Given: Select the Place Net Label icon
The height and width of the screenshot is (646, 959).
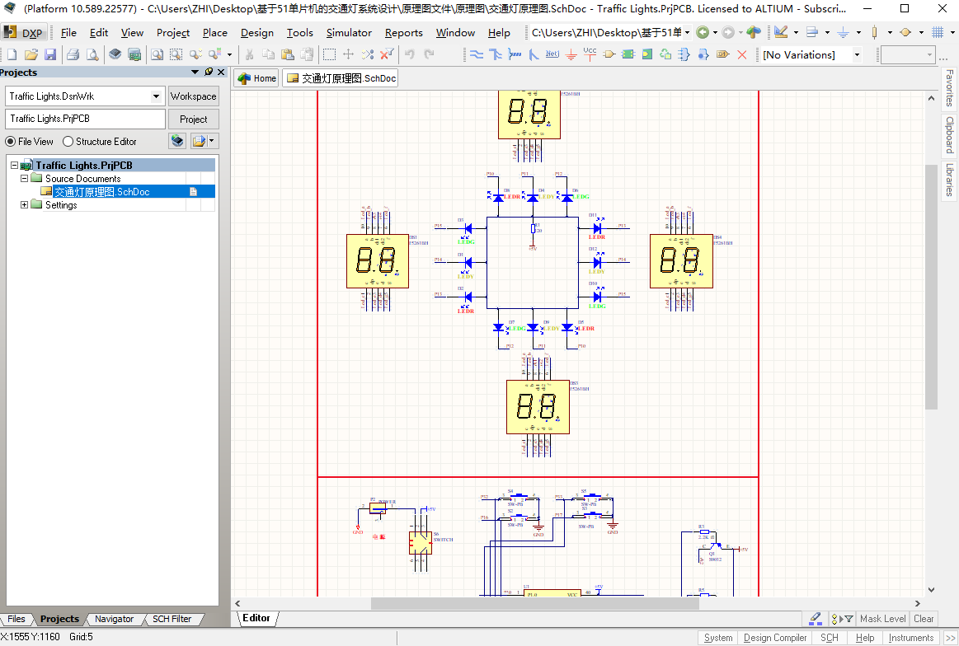Looking at the screenshot, I should [x=552, y=54].
